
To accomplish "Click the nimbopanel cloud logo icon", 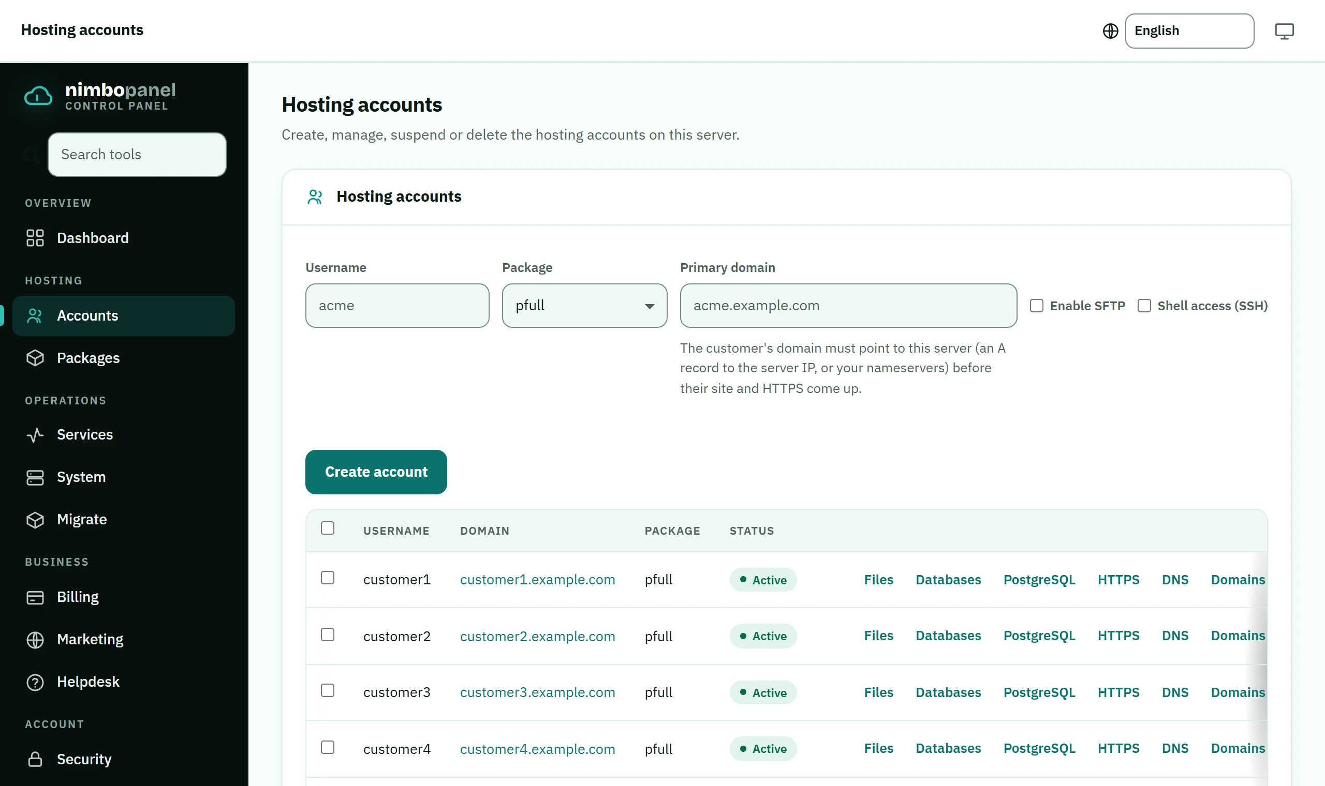I will (x=38, y=96).
